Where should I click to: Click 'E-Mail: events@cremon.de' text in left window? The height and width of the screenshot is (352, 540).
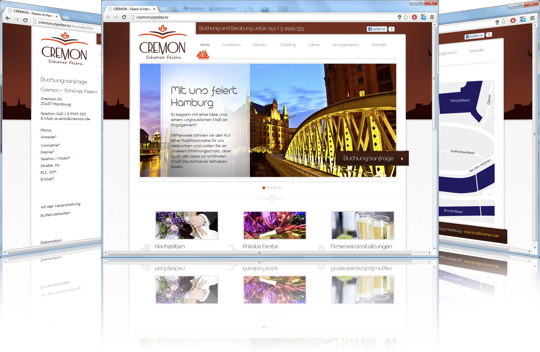(x=65, y=119)
